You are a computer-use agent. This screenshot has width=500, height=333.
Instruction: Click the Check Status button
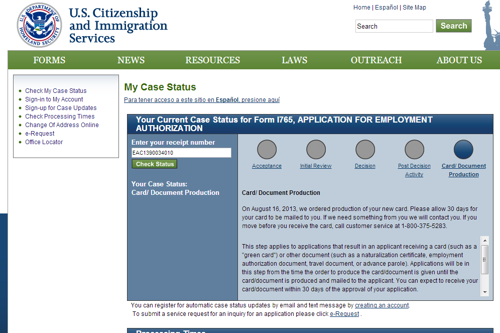[155, 164]
